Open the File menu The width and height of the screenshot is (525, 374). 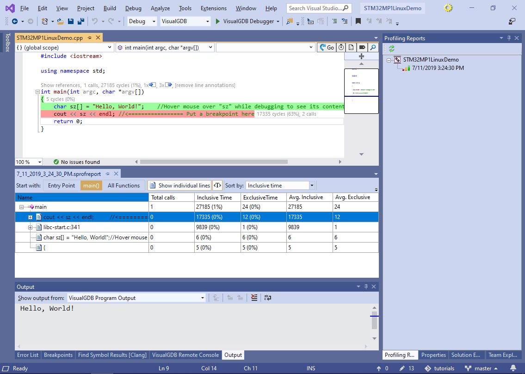click(25, 8)
